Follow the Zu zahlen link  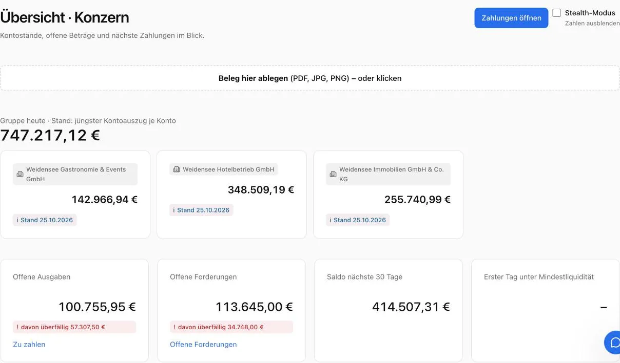(x=29, y=345)
